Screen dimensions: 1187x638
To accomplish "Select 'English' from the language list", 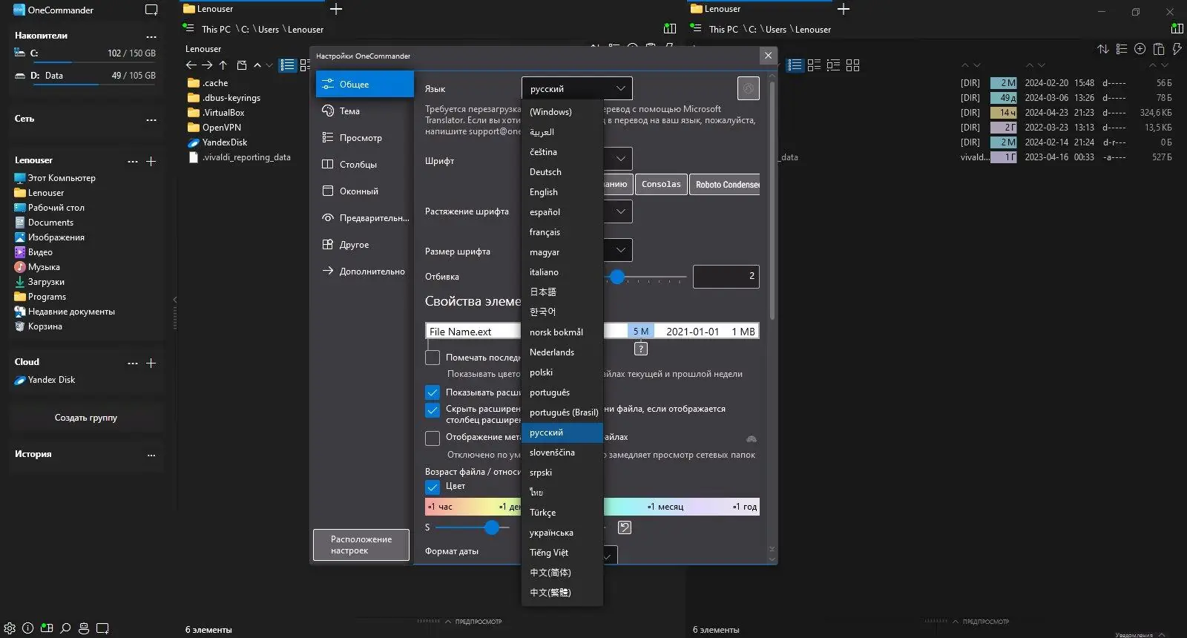I will click(x=562, y=192).
